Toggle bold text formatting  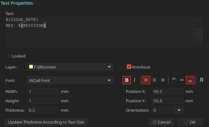pyautogui.click(x=126, y=80)
